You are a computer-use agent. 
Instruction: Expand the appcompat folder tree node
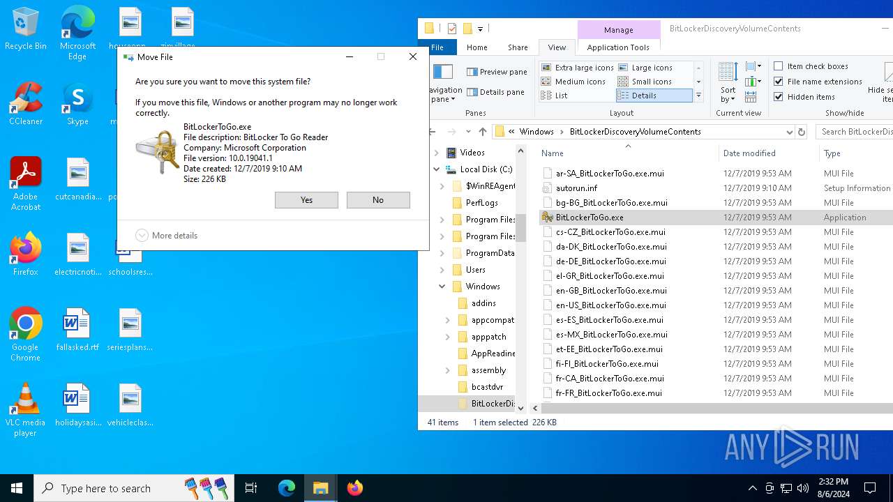(448, 320)
